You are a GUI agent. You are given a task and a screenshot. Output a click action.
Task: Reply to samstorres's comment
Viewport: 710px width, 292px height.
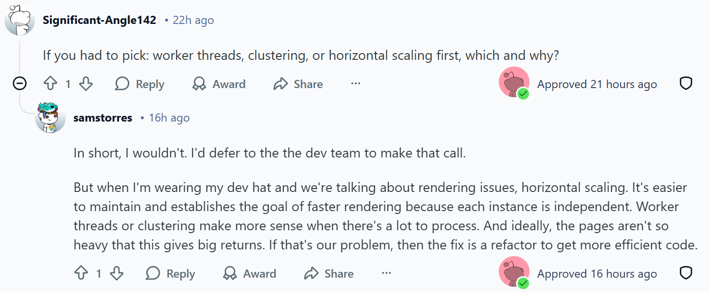pyautogui.click(x=170, y=274)
